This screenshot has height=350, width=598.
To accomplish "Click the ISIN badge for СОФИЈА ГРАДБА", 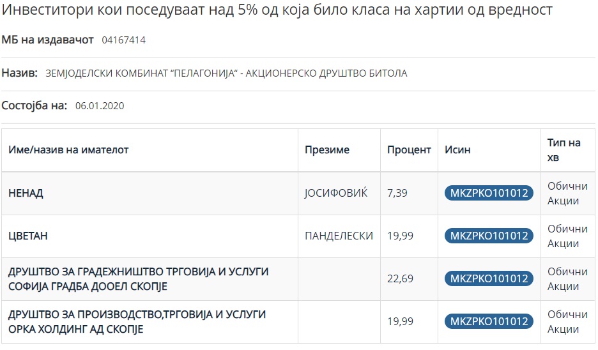I will [489, 278].
